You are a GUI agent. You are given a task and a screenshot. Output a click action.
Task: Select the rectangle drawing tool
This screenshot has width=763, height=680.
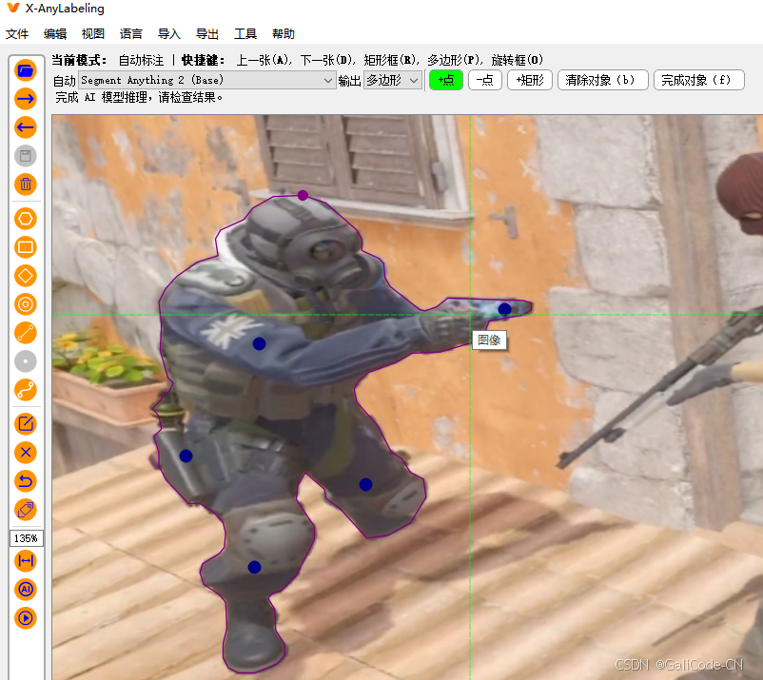click(x=26, y=247)
